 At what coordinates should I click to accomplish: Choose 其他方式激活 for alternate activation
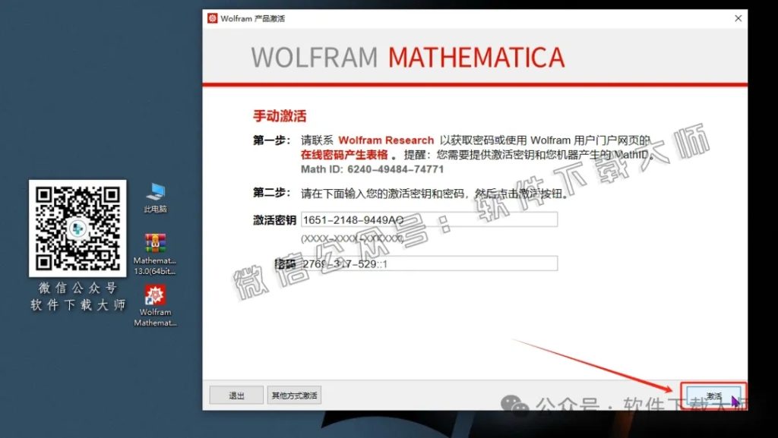pos(295,395)
